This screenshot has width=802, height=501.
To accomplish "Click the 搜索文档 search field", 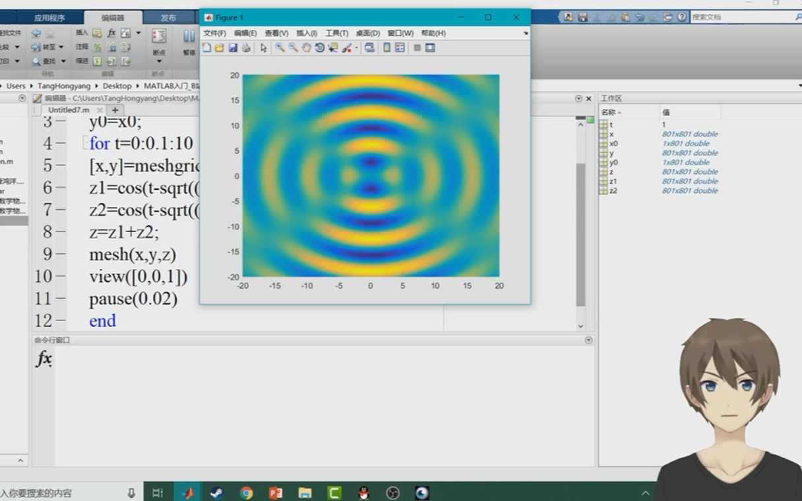I will (x=745, y=17).
